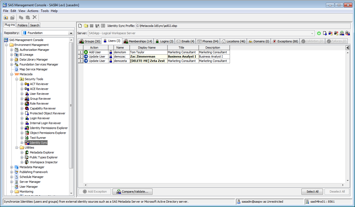Open an Identity Sync profile folder icon
The width and height of the screenshot is (355, 207).
click(86, 26)
